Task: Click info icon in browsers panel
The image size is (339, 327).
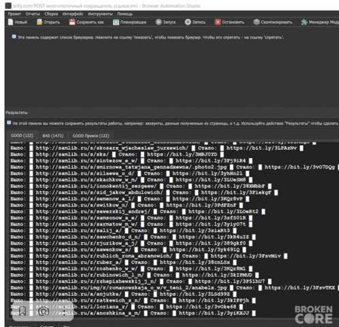Action: pos(14,37)
